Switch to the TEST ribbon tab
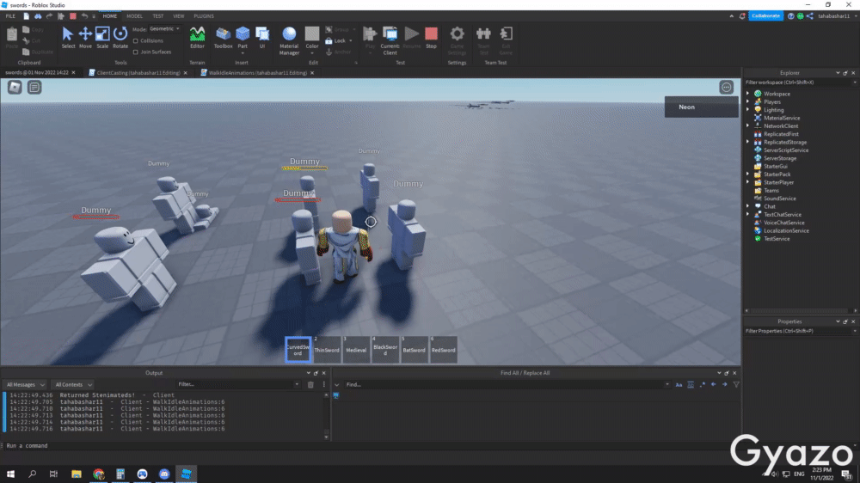 coord(158,15)
